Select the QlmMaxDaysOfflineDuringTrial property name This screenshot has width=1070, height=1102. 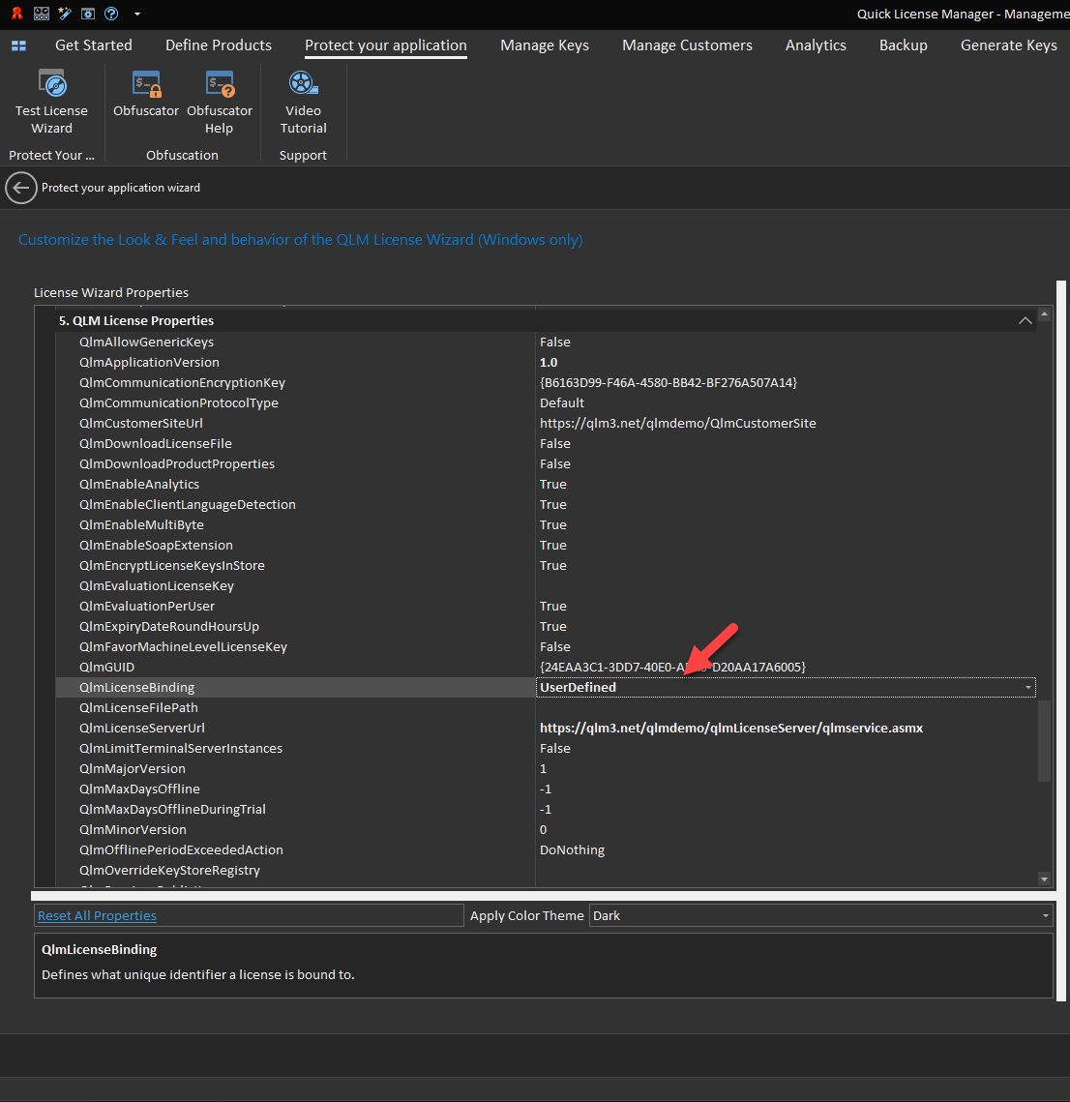click(172, 810)
